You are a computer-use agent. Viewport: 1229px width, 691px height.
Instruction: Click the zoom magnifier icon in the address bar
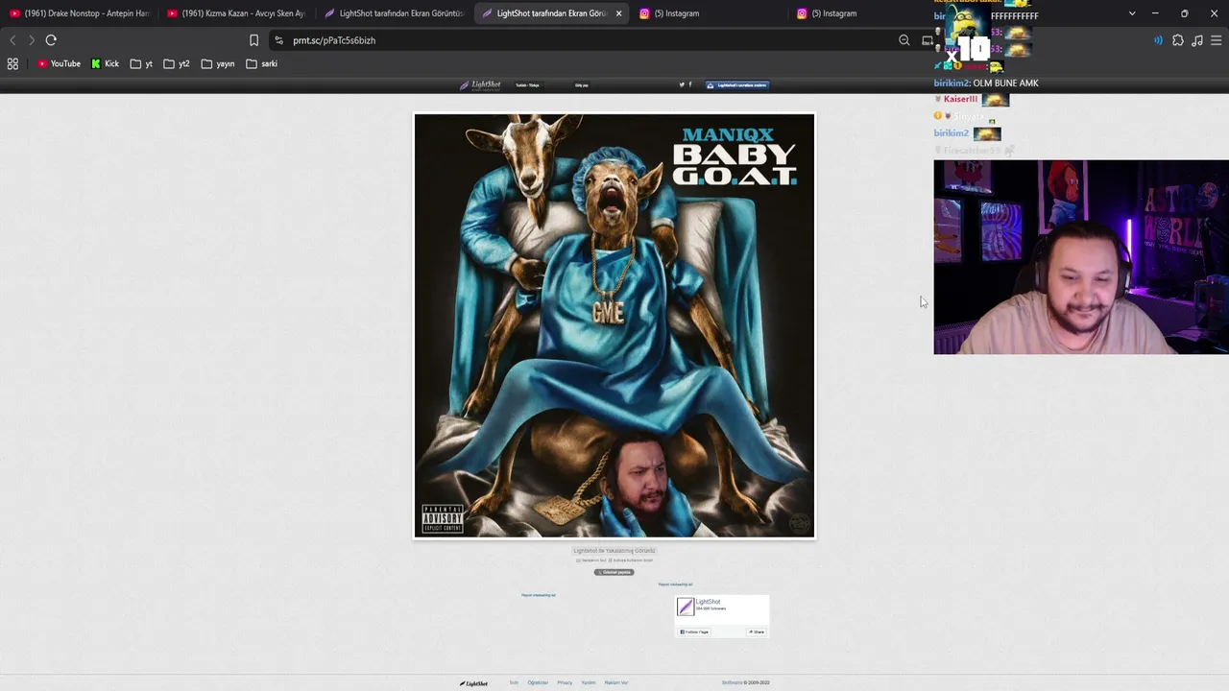(x=904, y=40)
